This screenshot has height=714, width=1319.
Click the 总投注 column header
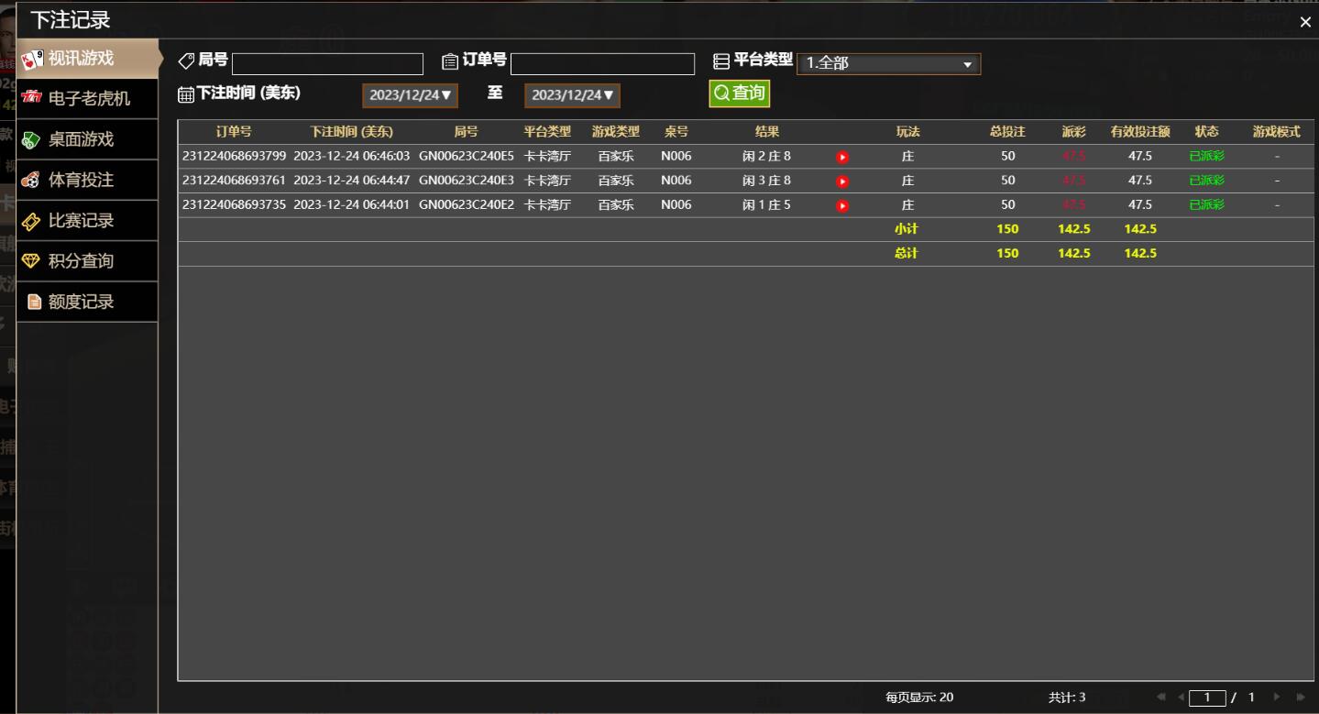[x=1007, y=132]
